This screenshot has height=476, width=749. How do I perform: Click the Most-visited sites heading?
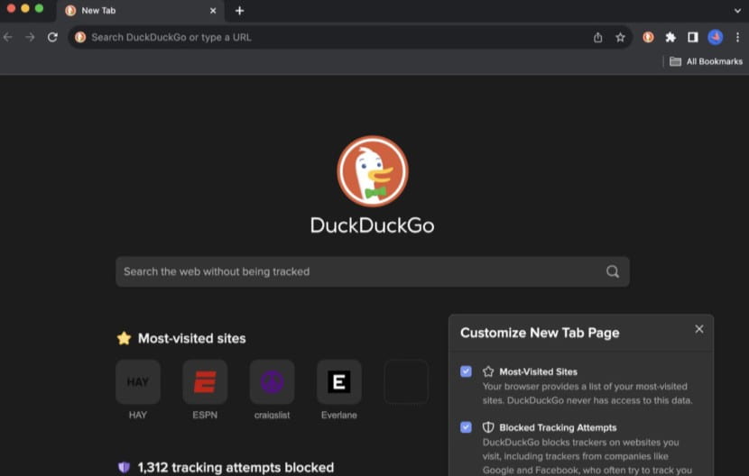pyautogui.click(x=192, y=338)
